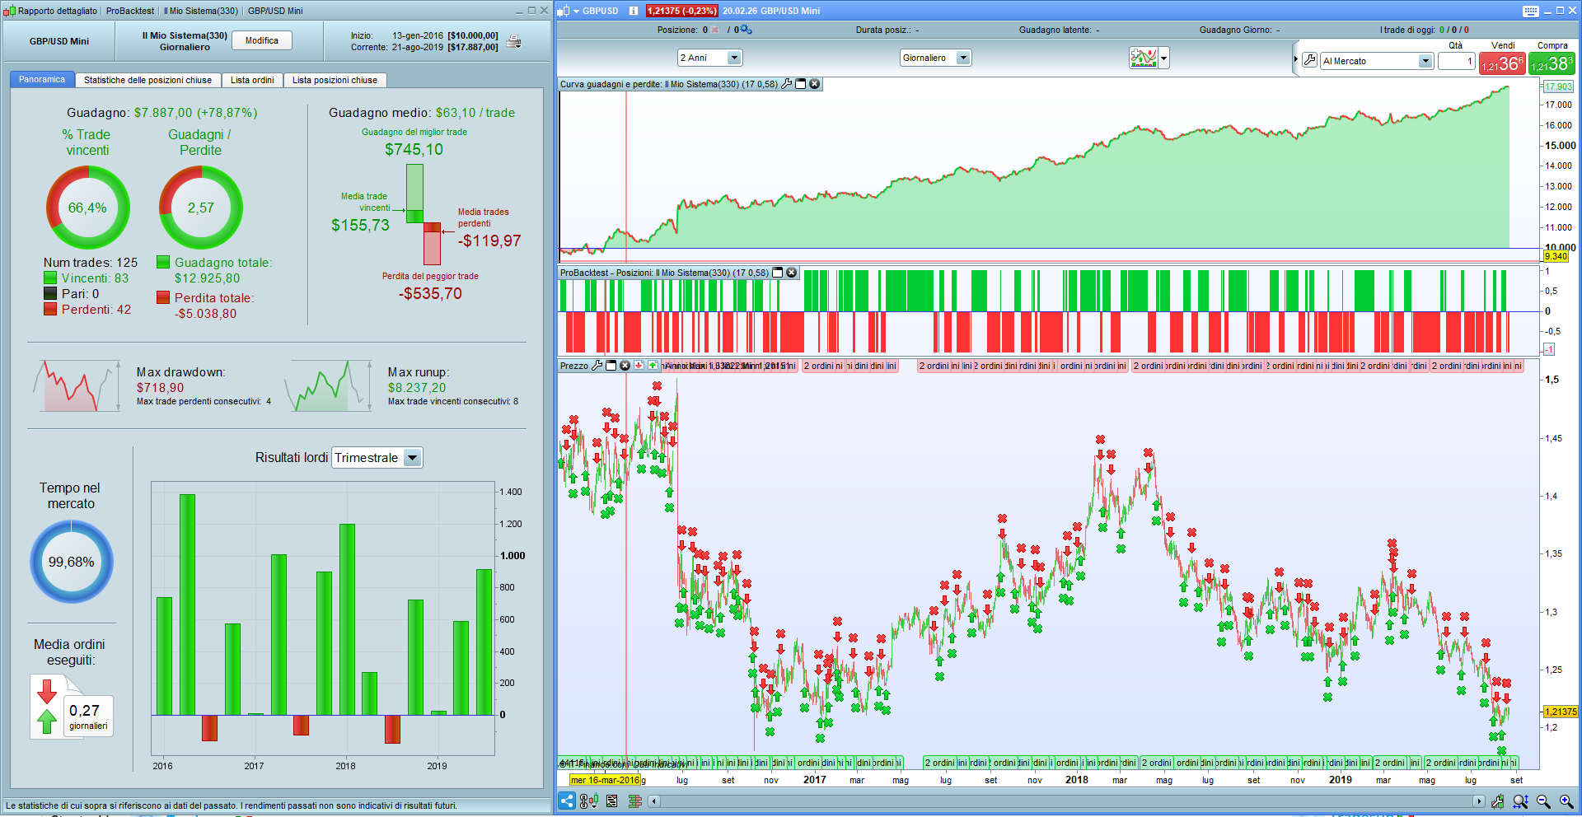The width and height of the screenshot is (1582, 817).
Task: Collapse the order panel with the side arrow
Action: pyautogui.click(x=1295, y=59)
